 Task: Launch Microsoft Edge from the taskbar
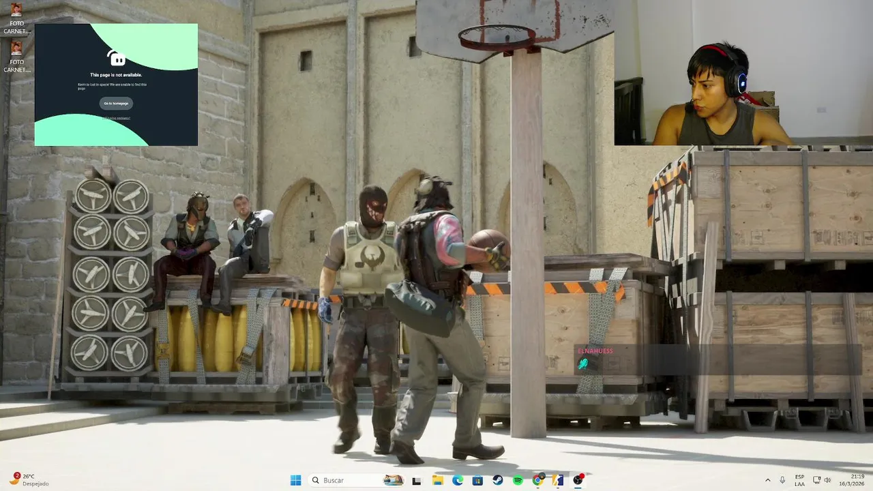[458, 480]
